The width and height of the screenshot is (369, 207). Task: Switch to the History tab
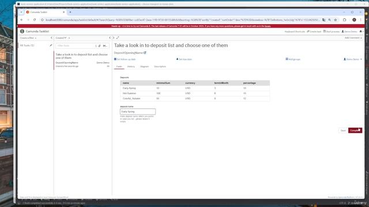[x=131, y=67]
